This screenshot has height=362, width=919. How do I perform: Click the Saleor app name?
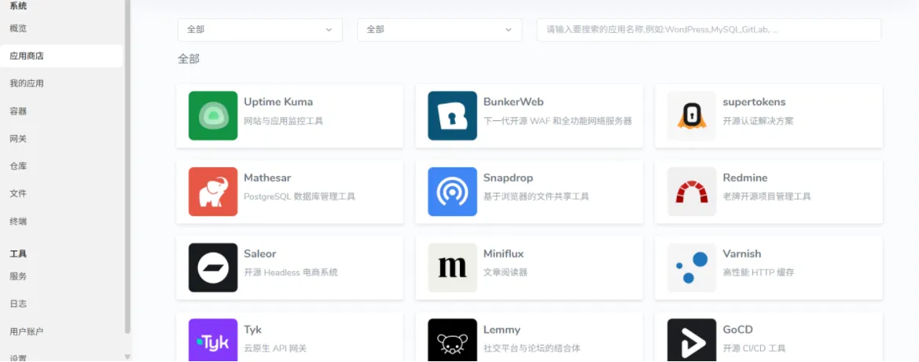click(260, 254)
